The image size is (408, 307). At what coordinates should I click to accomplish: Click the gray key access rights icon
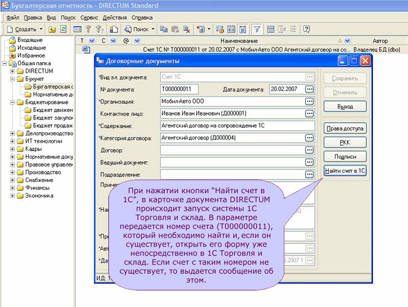89,29
